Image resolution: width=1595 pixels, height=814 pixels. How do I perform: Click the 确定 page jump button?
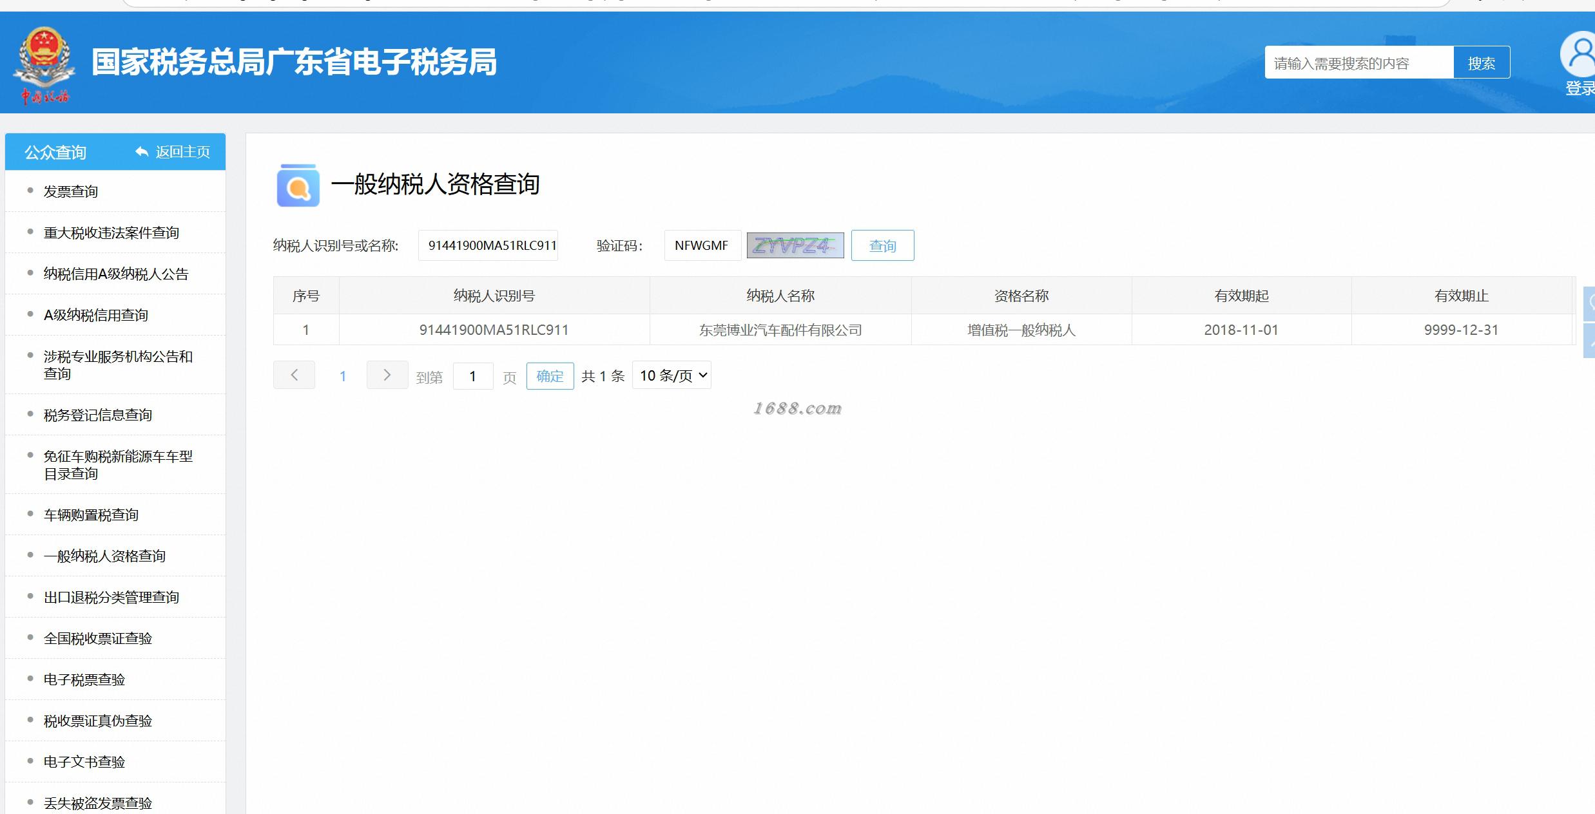(x=550, y=376)
